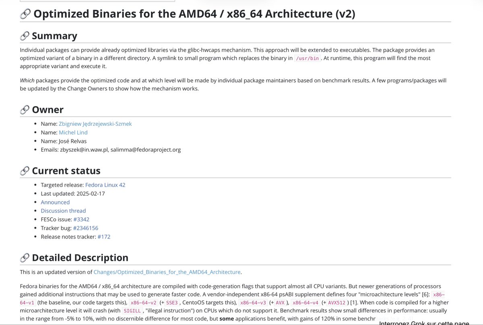
Task: Click the SIGILL code label
Action: [132, 311]
